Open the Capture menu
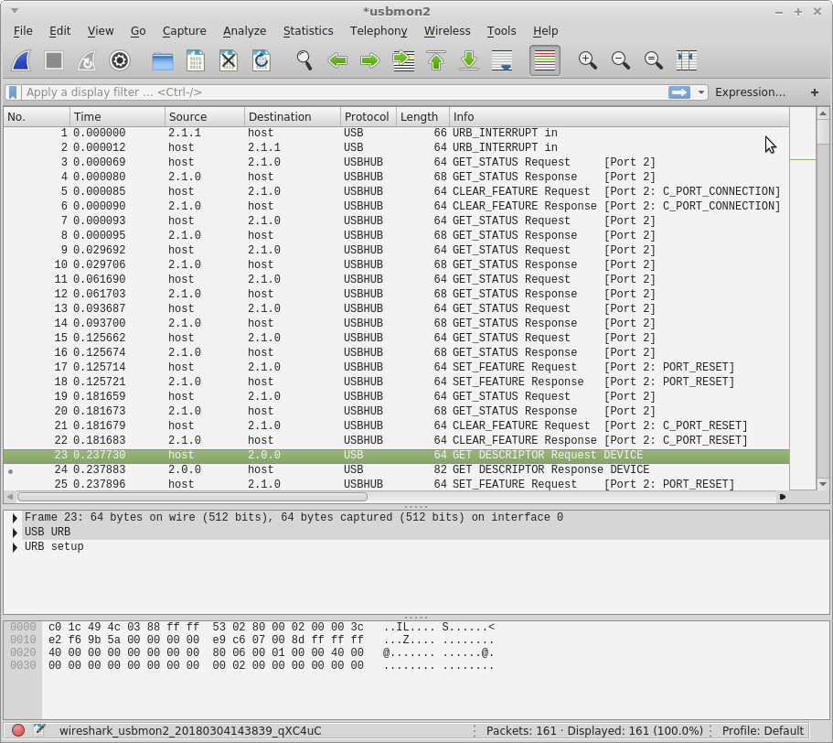The image size is (833, 743). click(x=185, y=31)
